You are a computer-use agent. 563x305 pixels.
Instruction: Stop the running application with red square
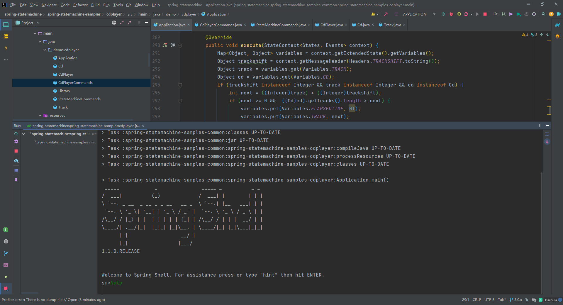[x=485, y=14]
